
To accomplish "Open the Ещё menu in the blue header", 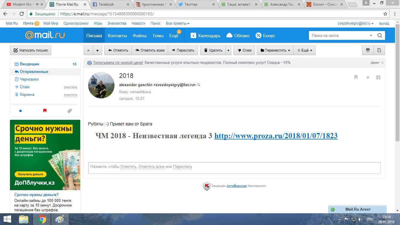I will pyautogui.click(x=174, y=35).
